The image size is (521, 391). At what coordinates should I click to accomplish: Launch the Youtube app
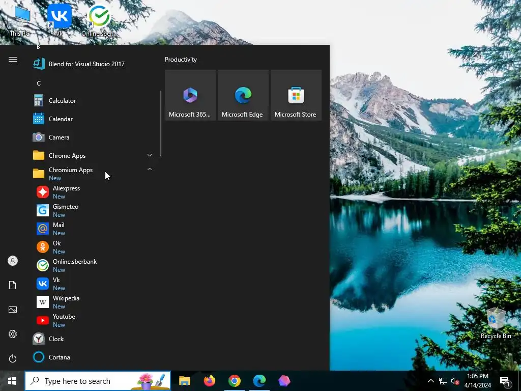click(x=93, y=320)
